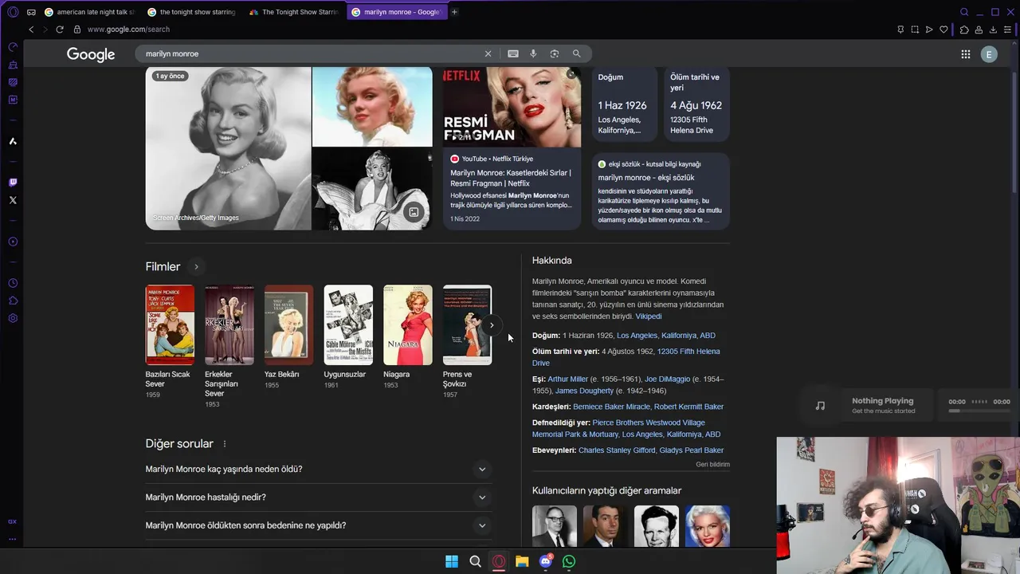Take snapshot with toolbar capture icon
Viewport: 1020px width, 574px height.
pyautogui.click(x=915, y=29)
